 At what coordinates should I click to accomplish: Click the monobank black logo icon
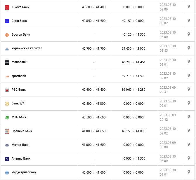[x=7, y=62]
